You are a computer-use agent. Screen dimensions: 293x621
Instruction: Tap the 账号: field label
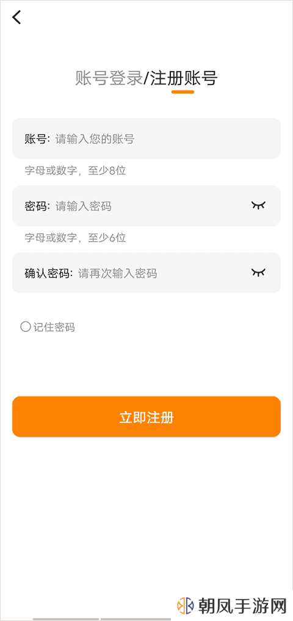tap(37, 139)
